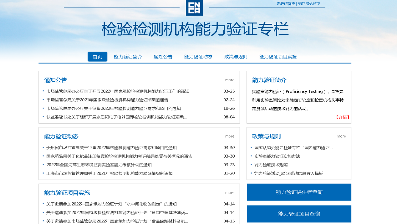This screenshot has height=224, width=397.
Task: Open the 政策与规则 navigation tab
Action: pyautogui.click(x=236, y=57)
